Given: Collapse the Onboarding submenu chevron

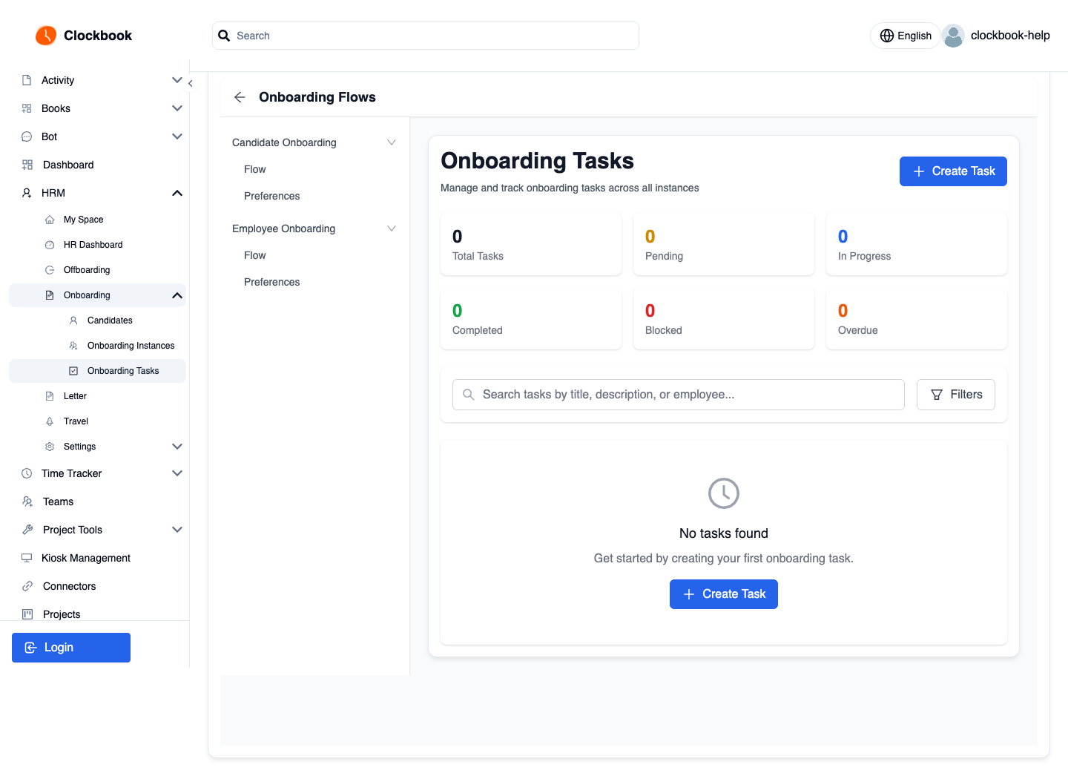Looking at the screenshot, I should pyautogui.click(x=177, y=295).
